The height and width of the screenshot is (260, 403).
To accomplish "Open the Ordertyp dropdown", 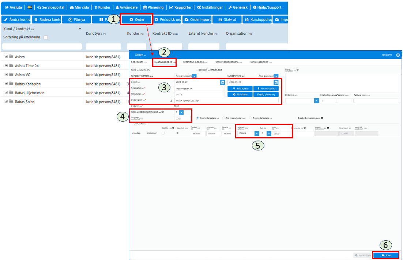I will click(316, 101).
